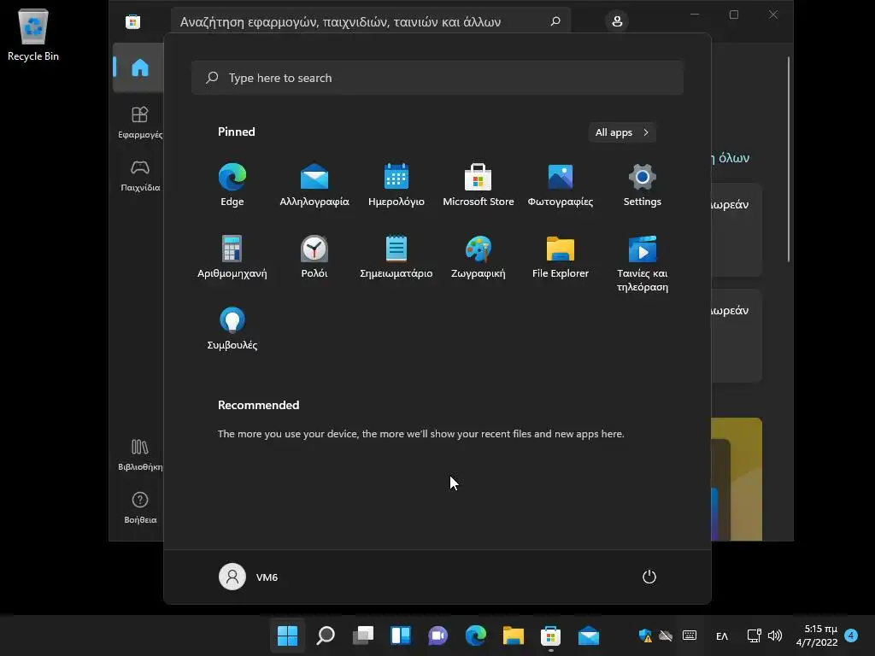Open Αλληλογραφία mail app in Start menu
This screenshot has height=656, width=875.
(x=314, y=185)
